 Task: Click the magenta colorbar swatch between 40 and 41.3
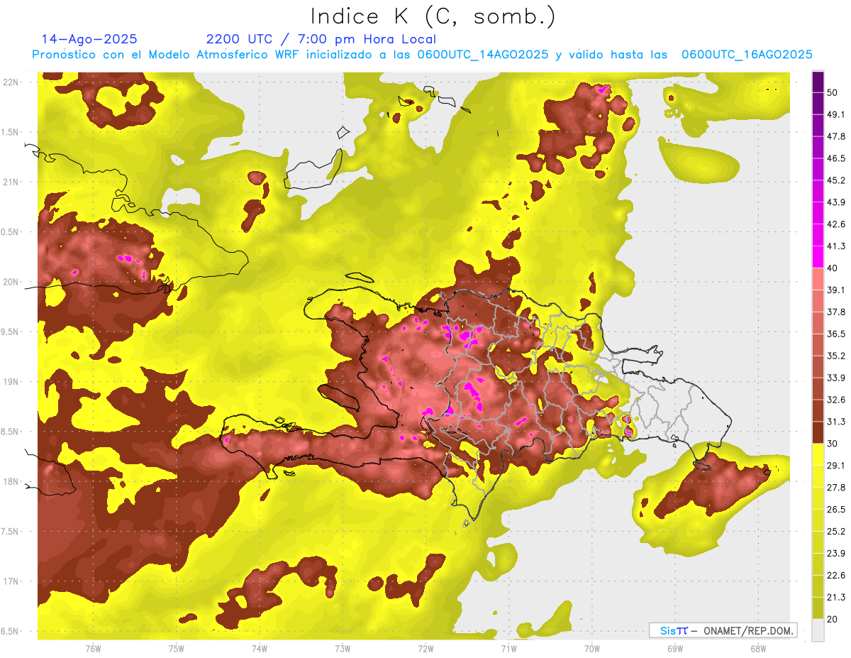(818, 257)
